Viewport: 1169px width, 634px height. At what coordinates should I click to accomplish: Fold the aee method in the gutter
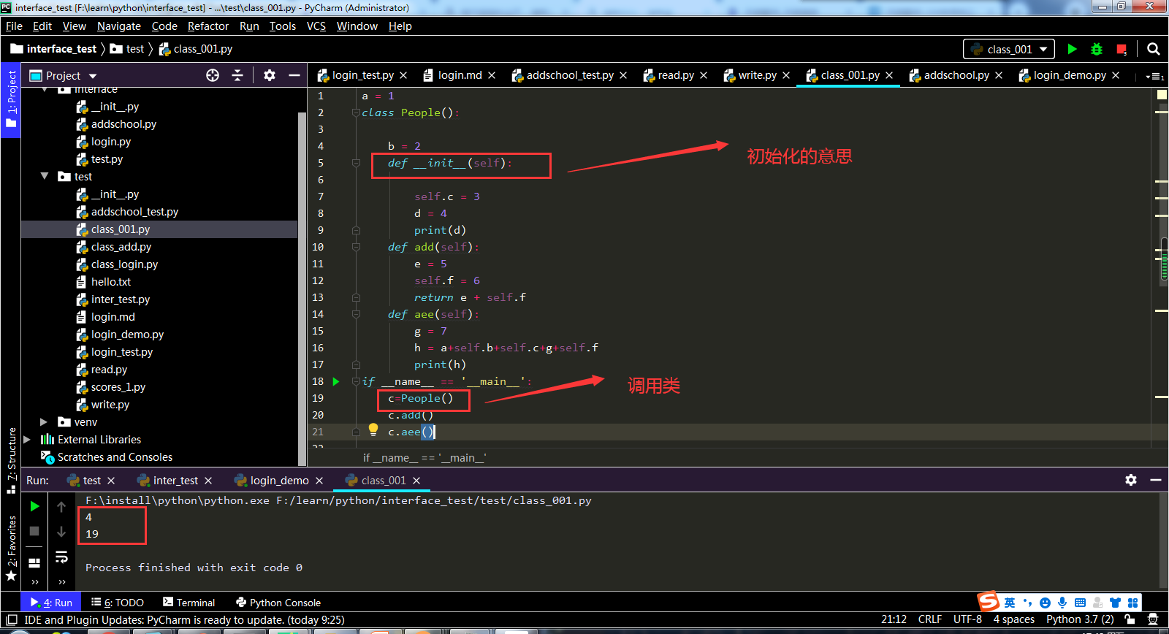pyautogui.click(x=356, y=314)
